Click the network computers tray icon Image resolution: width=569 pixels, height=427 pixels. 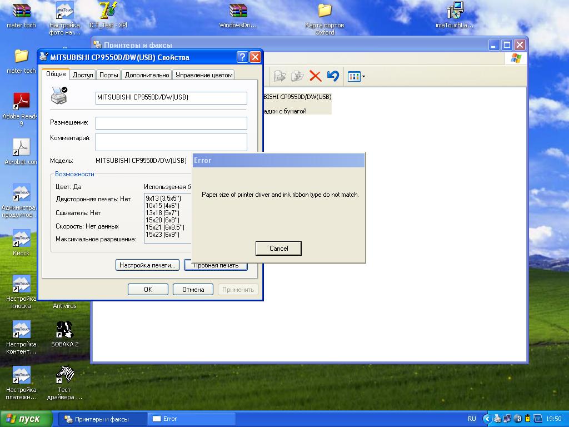coord(507,419)
